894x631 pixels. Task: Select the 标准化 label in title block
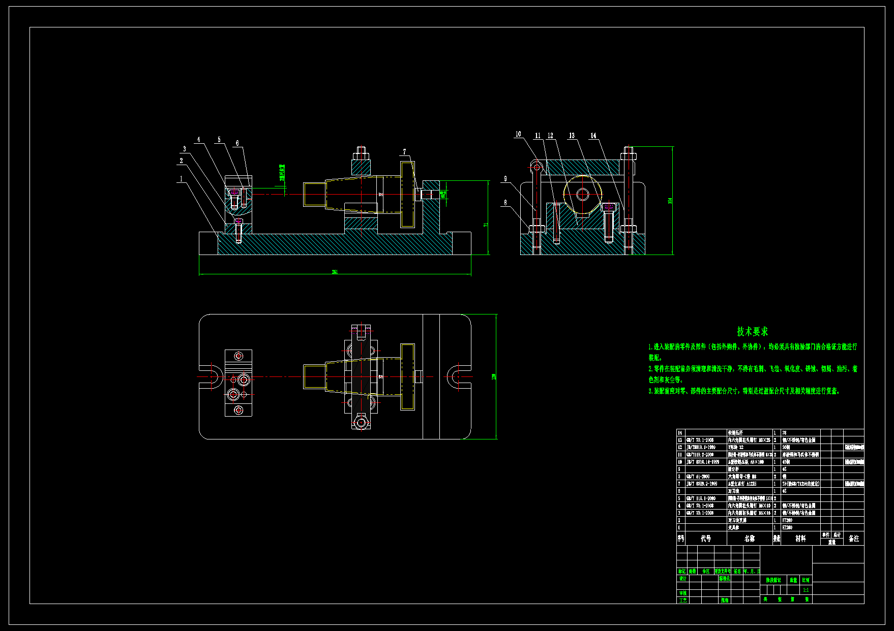click(x=725, y=579)
